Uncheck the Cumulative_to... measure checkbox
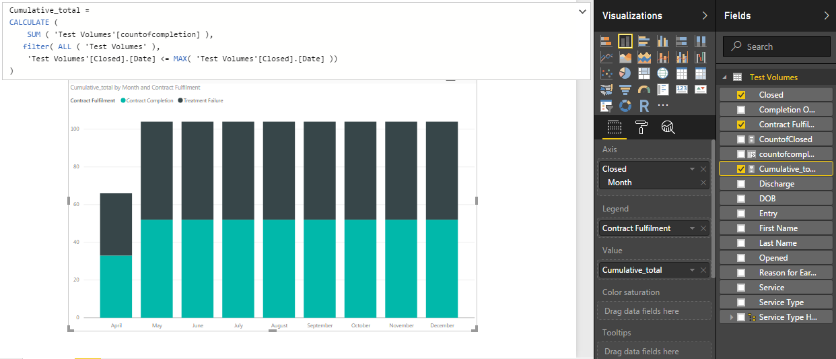 [741, 169]
